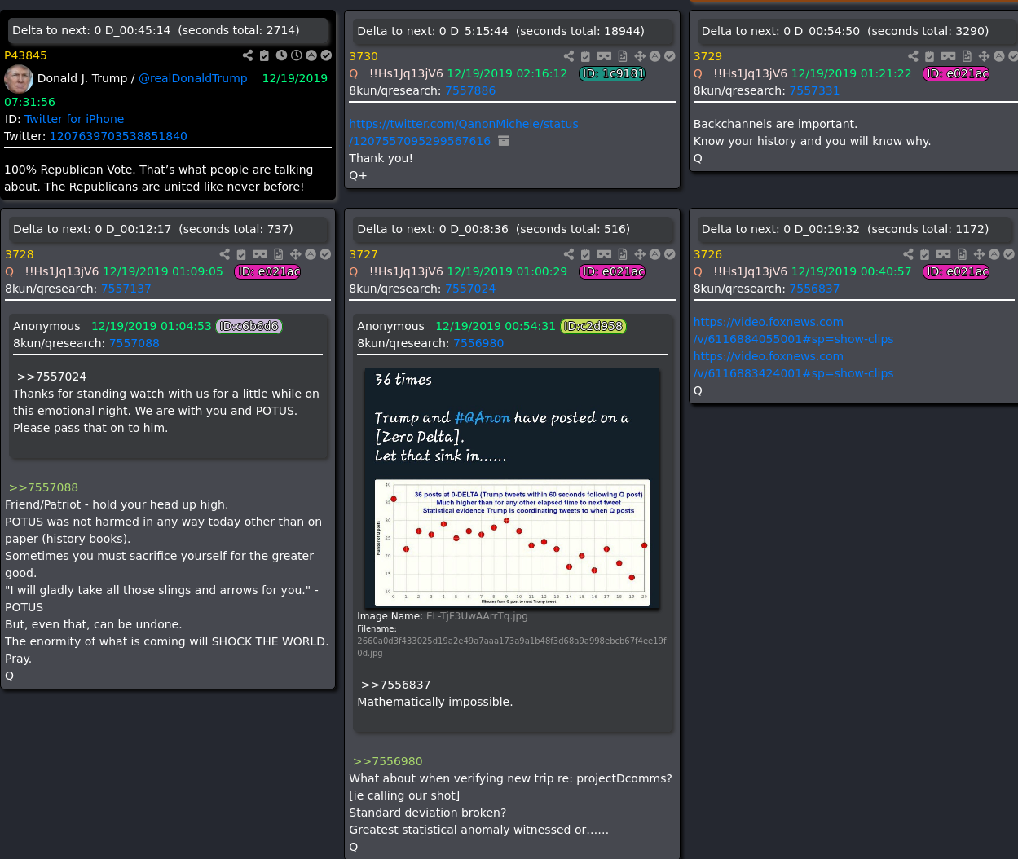Save post 3730 as image file

point(623,56)
